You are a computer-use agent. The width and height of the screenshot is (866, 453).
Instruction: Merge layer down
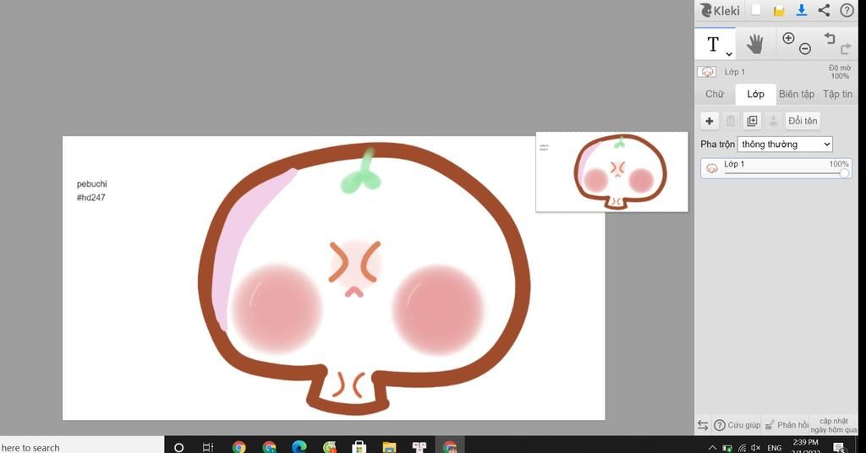tap(773, 121)
